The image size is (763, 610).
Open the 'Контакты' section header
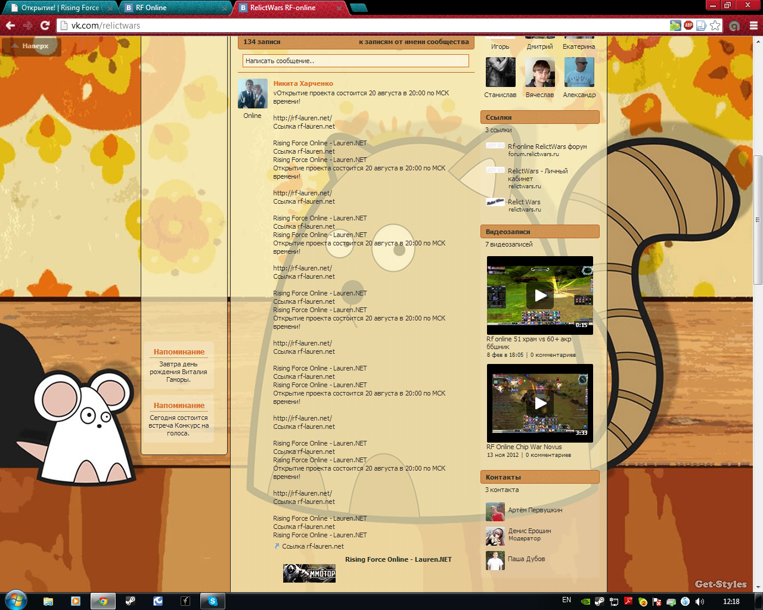[x=540, y=477]
